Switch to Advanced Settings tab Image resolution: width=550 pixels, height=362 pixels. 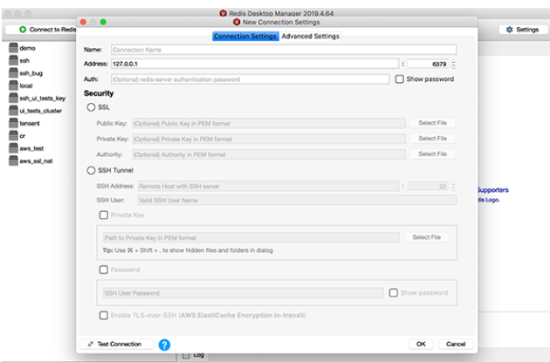coord(310,36)
